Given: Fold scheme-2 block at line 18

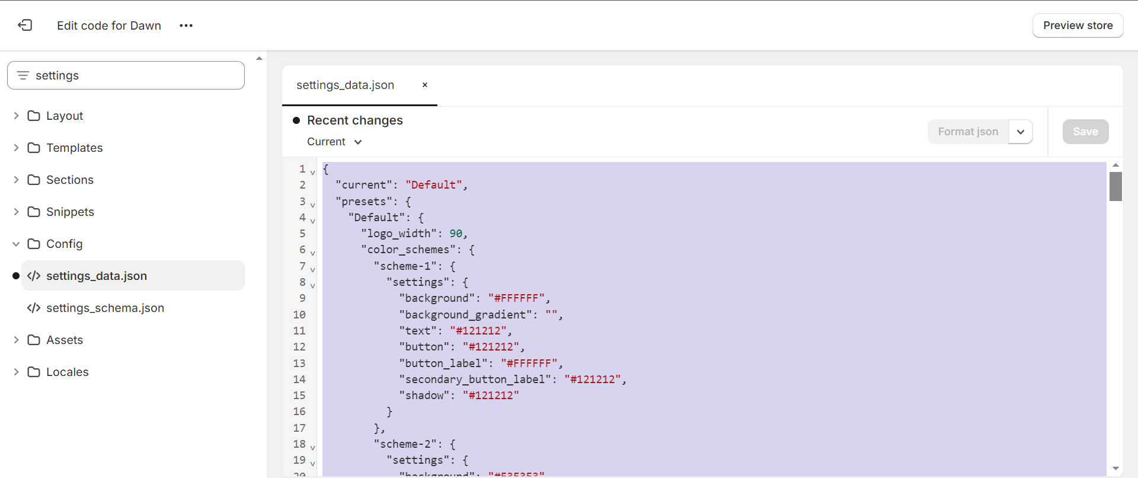Looking at the screenshot, I should point(312,447).
